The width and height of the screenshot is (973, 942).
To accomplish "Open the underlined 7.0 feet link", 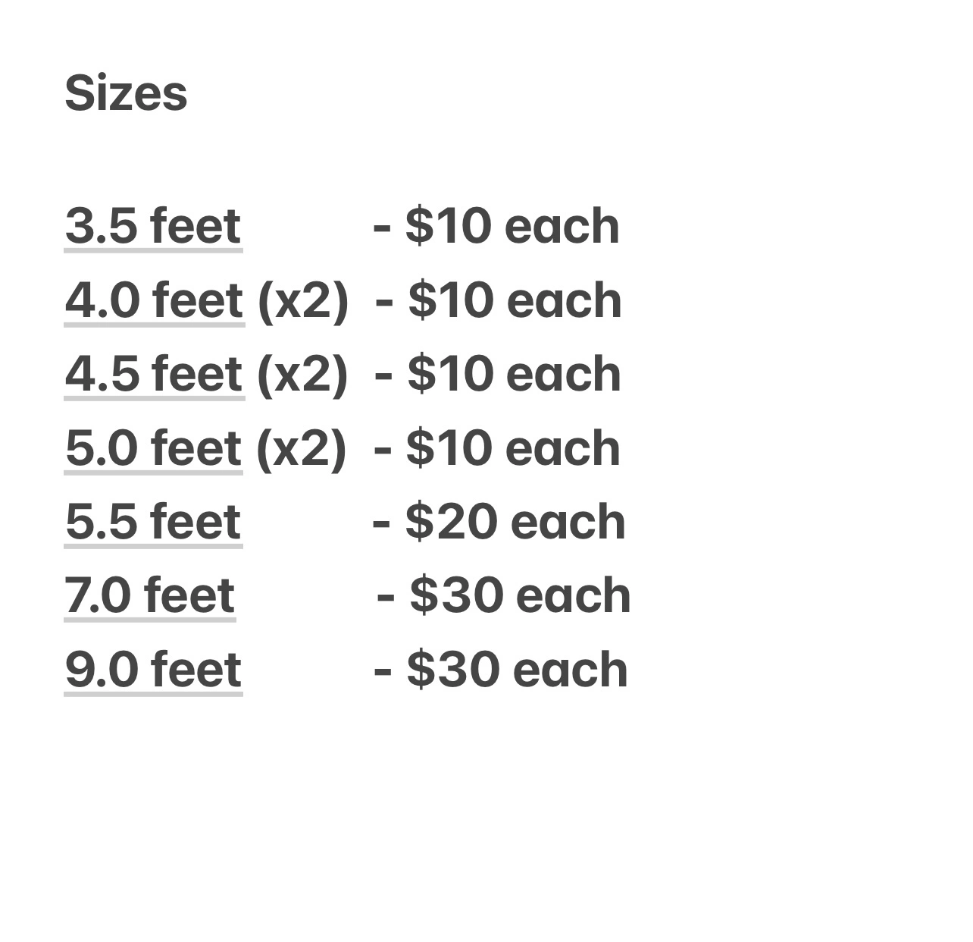I will pos(150,595).
